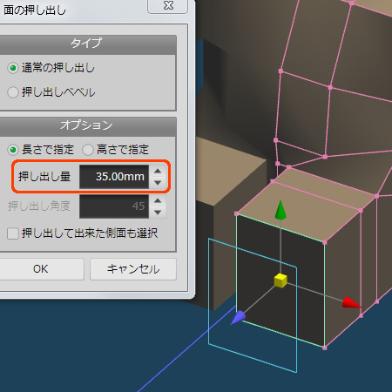Select 押し出しベベル radio button
The height and width of the screenshot is (392, 392).
pos(13,92)
